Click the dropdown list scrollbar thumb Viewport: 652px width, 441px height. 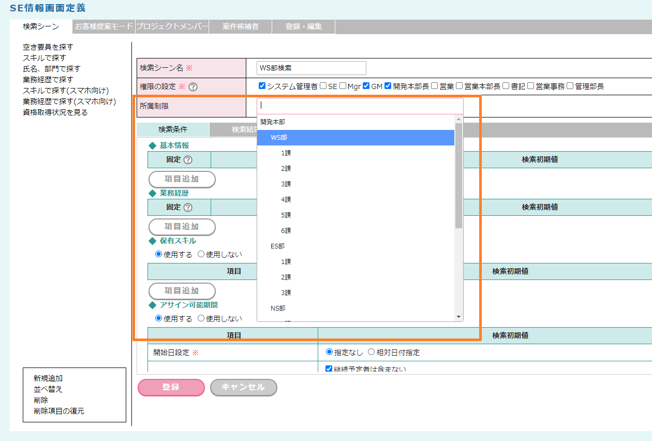tap(458, 176)
